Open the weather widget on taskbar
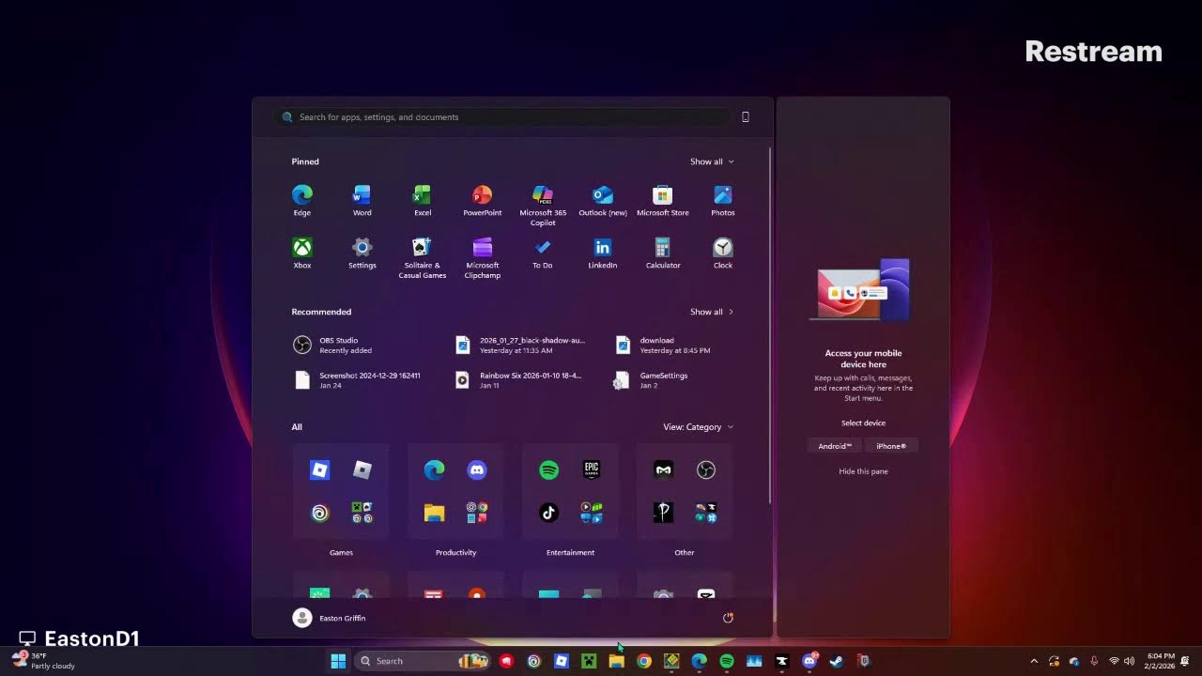This screenshot has height=676, width=1202. (43, 661)
